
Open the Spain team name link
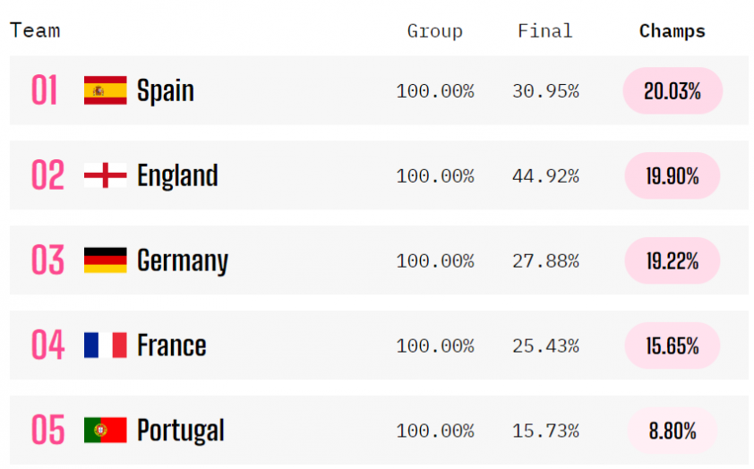(x=165, y=90)
